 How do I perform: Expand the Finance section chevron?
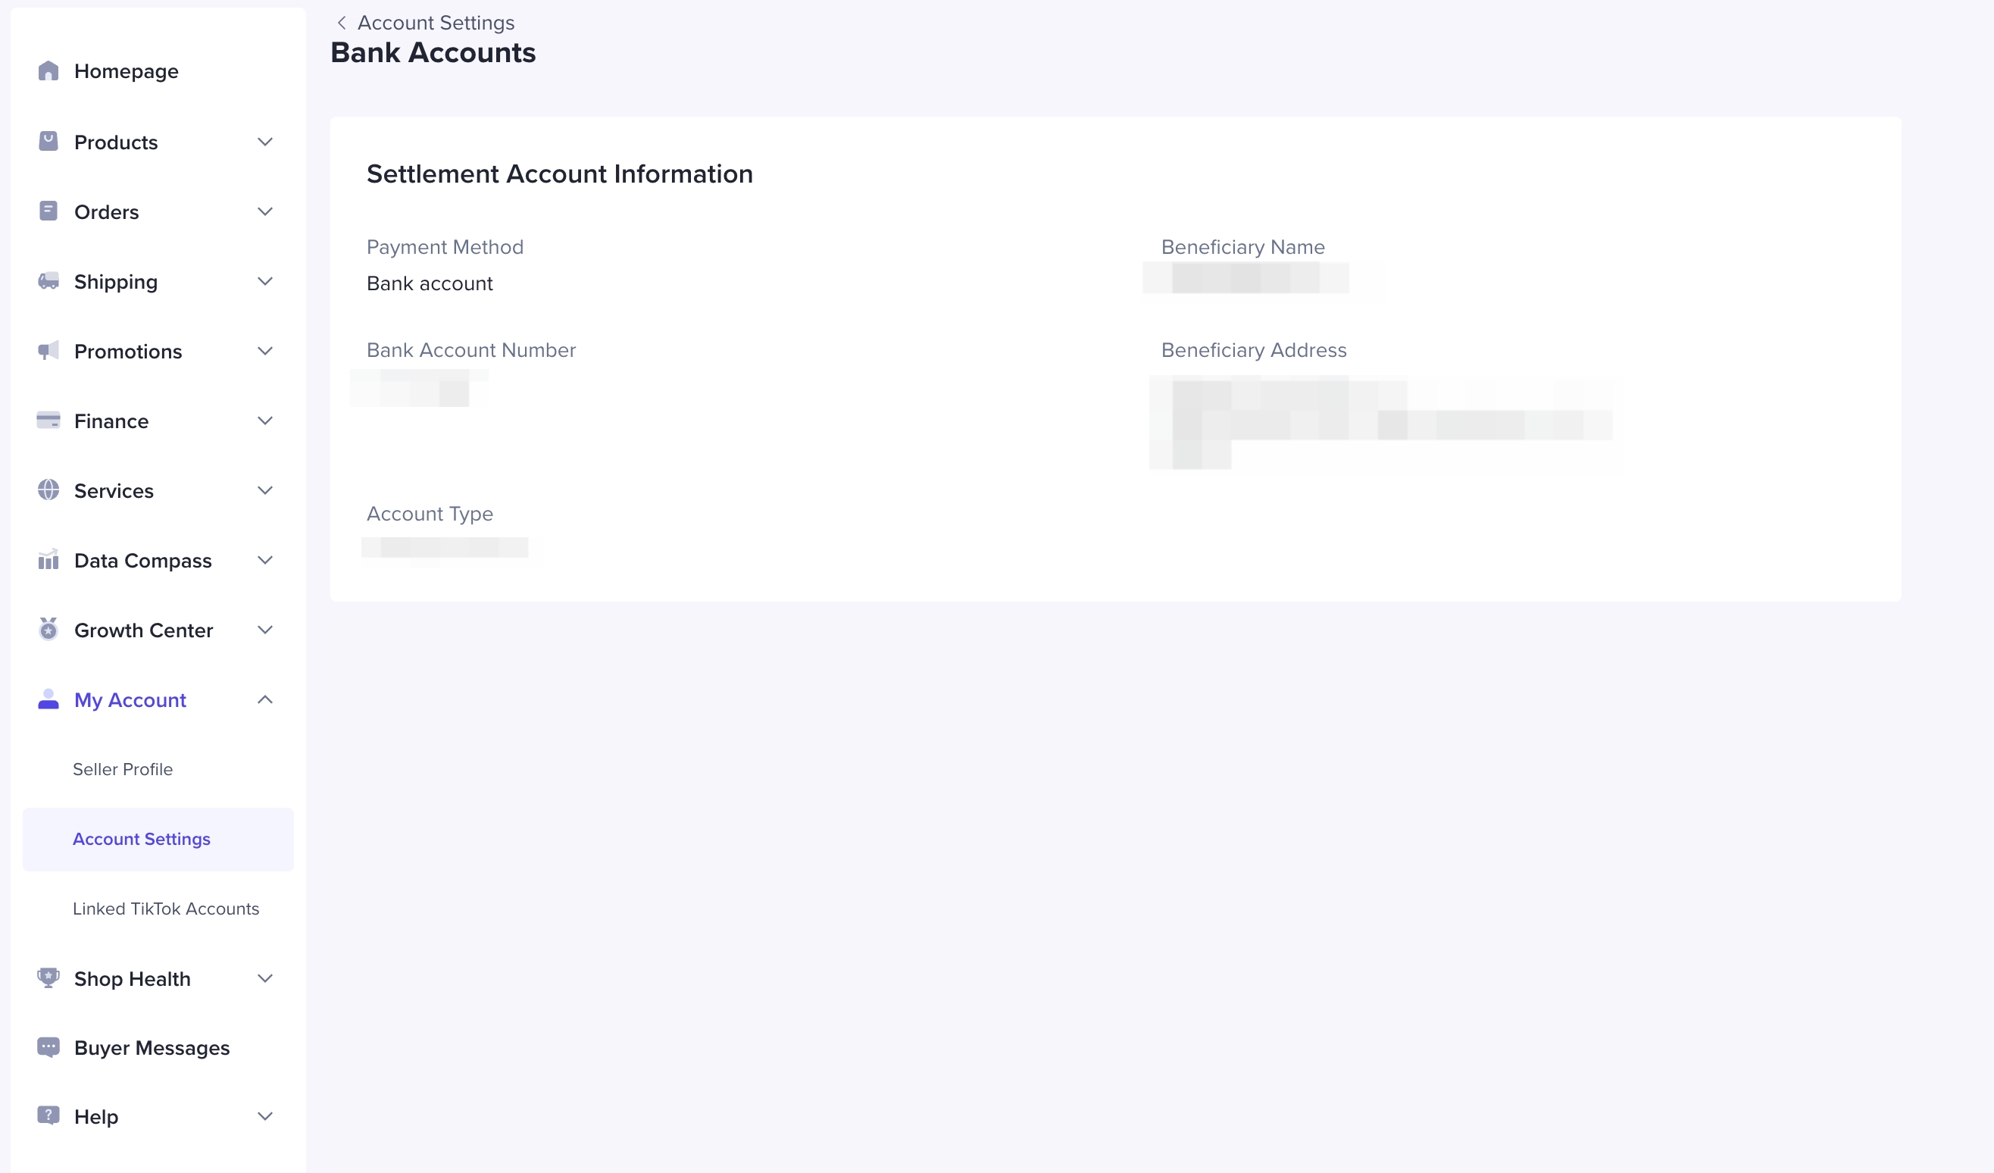(265, 421)
